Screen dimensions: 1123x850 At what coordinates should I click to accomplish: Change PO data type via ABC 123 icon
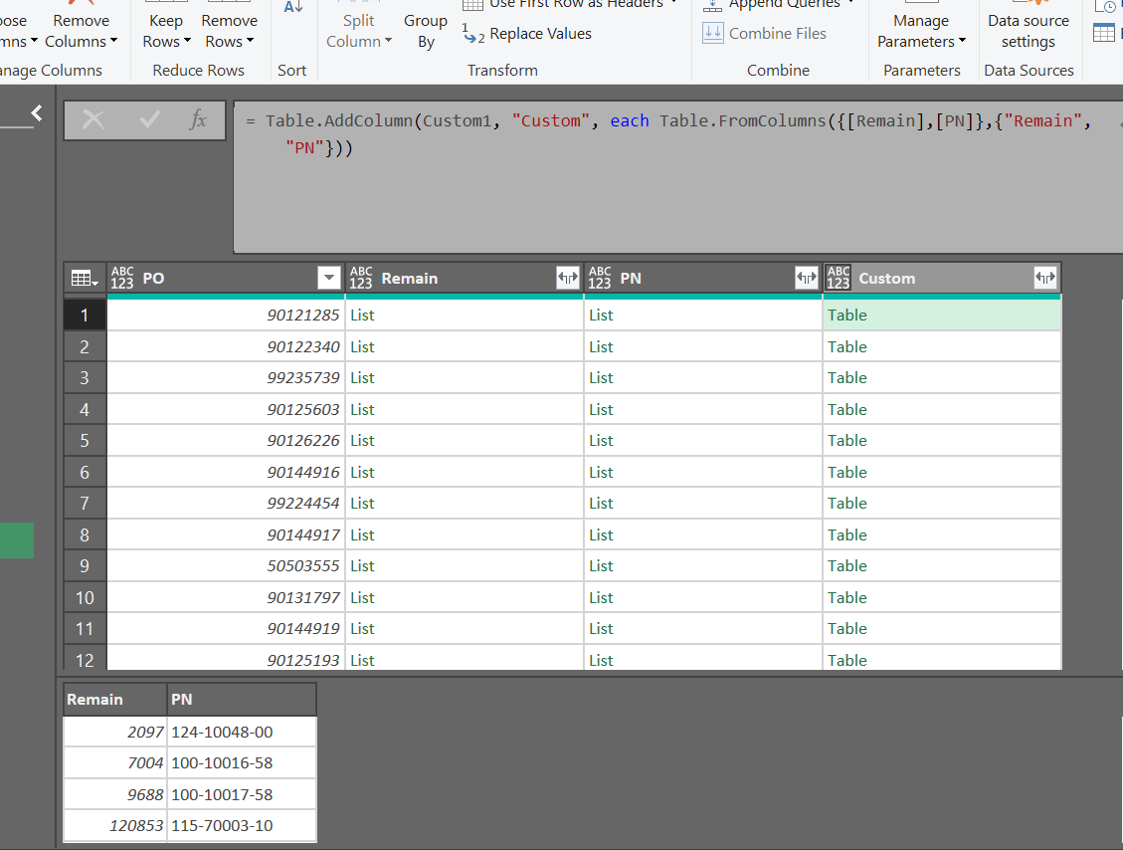tap(122, 278)
